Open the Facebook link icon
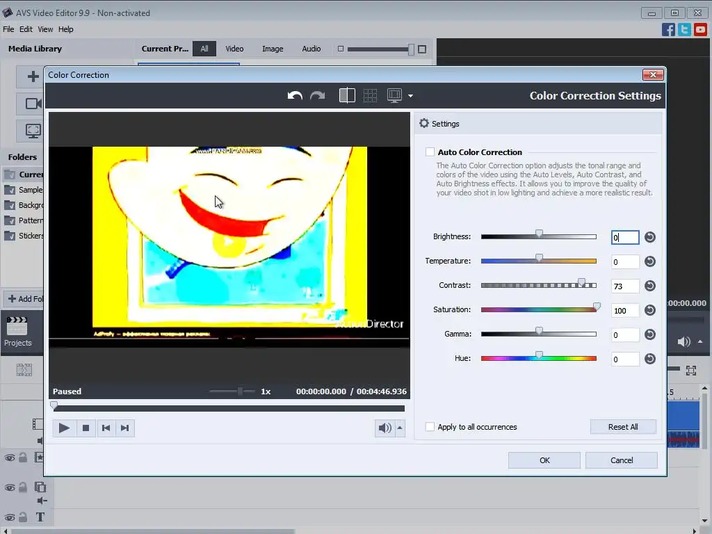This screenshot has height=534, width=712. tap(668, 29)
